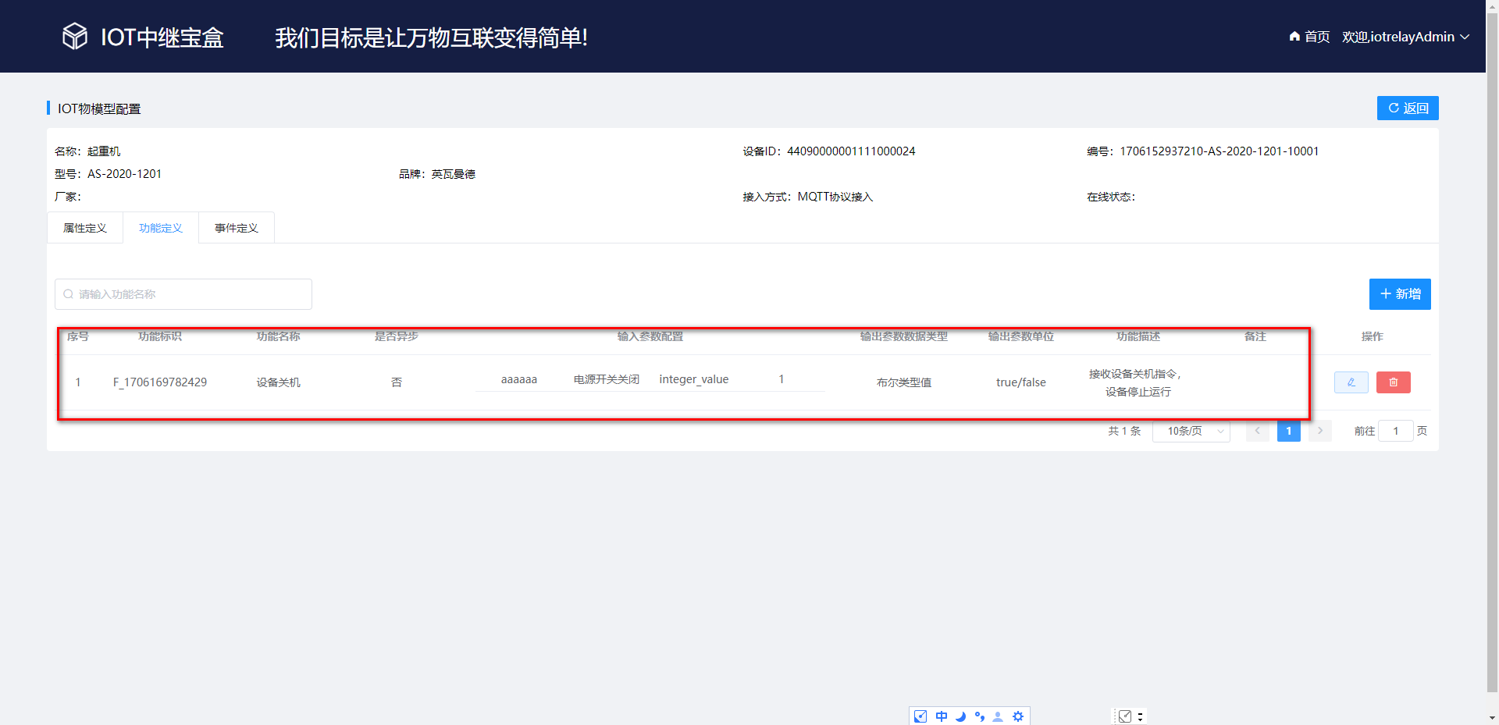This screenshot has width=1499, height=725.
Task: Click the IOT中继宝盒 cube logo
Action: coord(74,36)
